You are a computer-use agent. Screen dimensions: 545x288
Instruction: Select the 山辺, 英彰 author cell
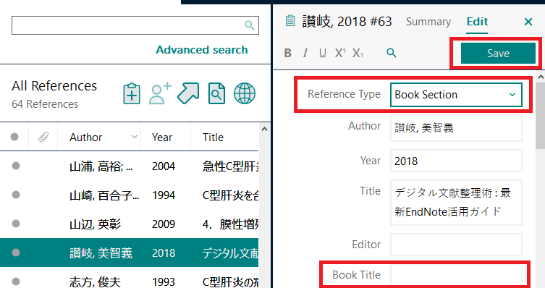(96, 224)
